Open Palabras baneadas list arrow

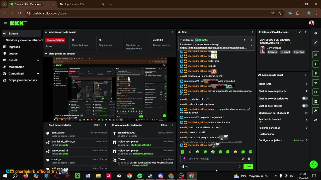pyautogui.click(x=306, y=128)
